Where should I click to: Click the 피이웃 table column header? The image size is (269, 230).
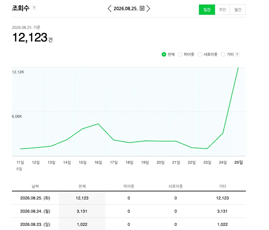[129, 186]
